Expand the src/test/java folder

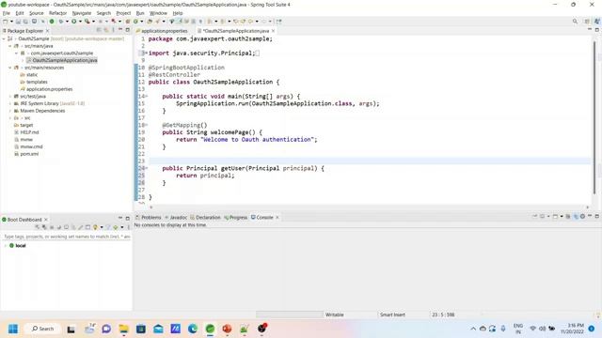click(10, 96)
